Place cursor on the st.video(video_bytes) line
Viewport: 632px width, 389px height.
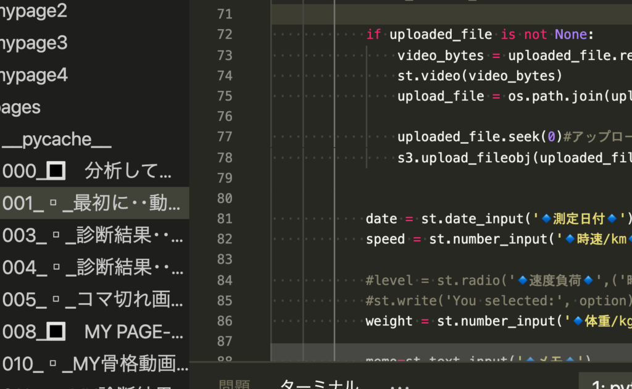coord(480,76)
